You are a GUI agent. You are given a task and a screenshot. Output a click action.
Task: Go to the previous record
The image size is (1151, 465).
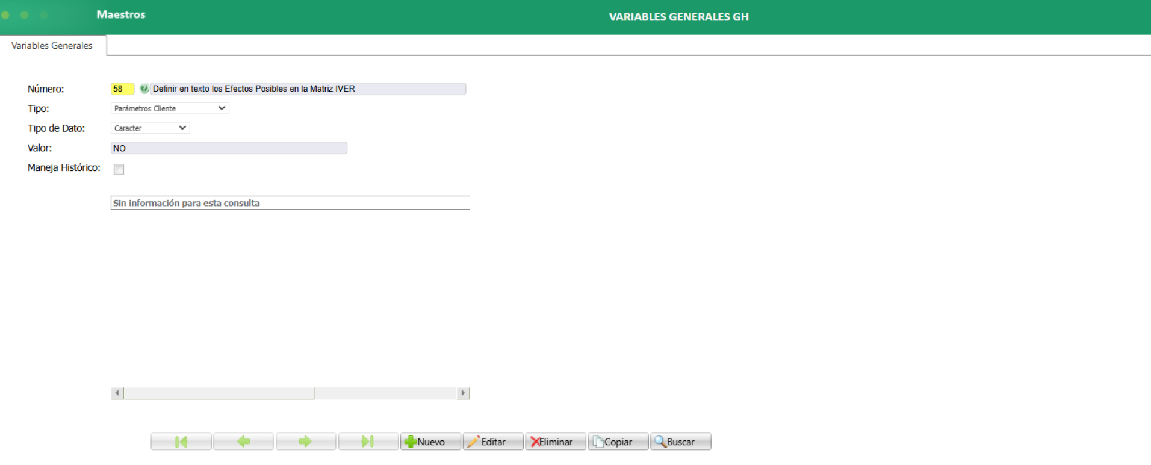(x=244, y=442)
